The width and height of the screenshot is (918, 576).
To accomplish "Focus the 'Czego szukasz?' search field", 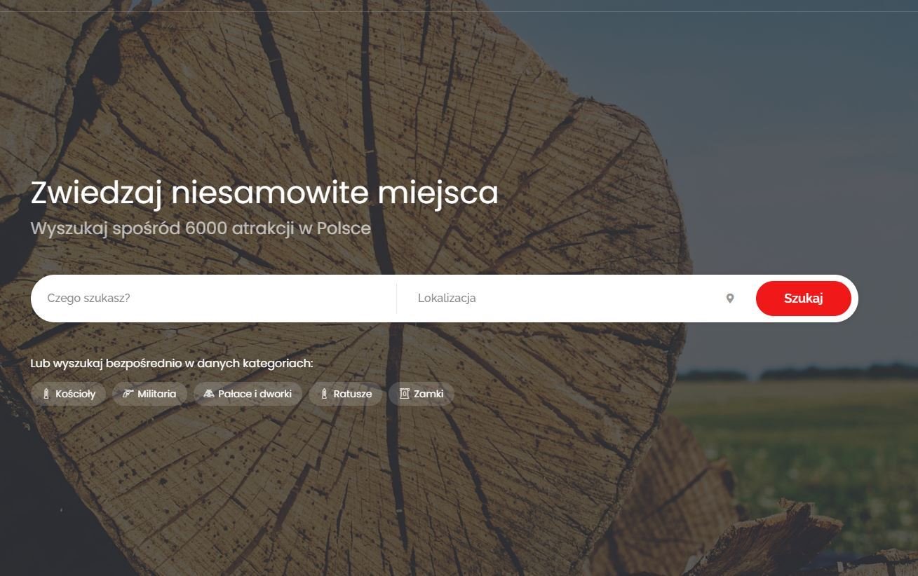I will [210, 299].
